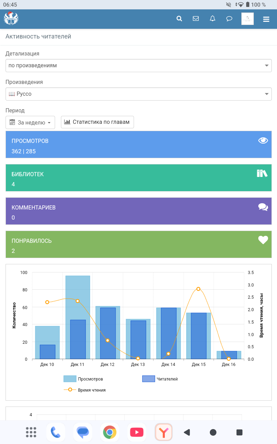
Task: Toggle Время чтения line in chart legend
Action: pyautogui.click(x=85, y=390)
